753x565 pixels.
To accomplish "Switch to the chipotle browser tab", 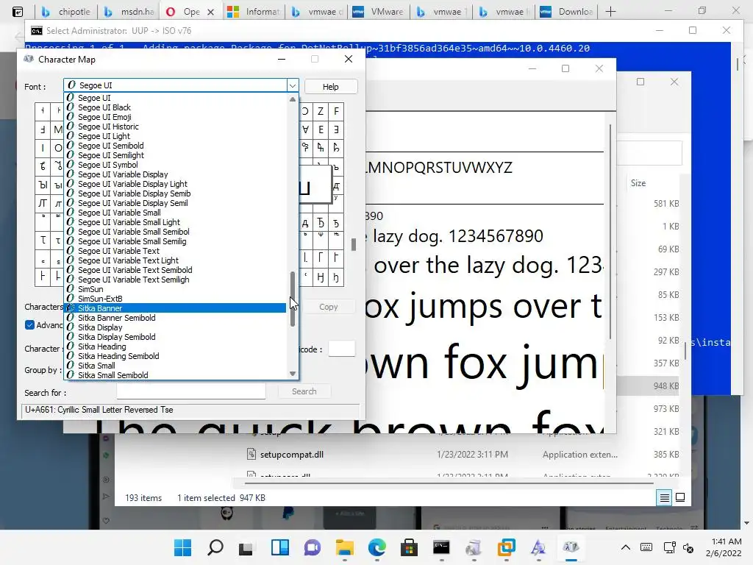I will (66, 12).
